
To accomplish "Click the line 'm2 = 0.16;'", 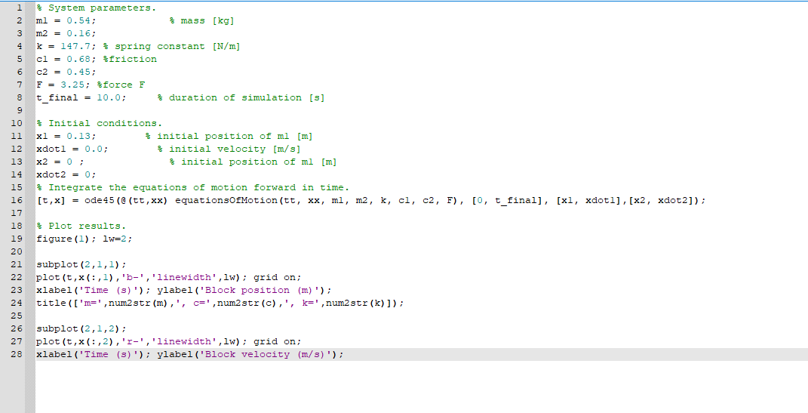I will [66, 33].
